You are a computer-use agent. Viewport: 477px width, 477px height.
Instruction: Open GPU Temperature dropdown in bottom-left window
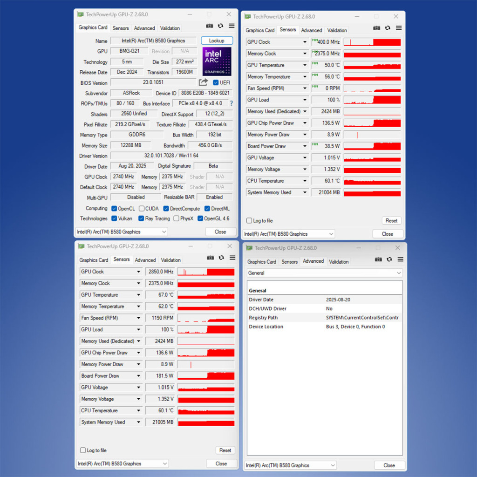coord(138,295)
